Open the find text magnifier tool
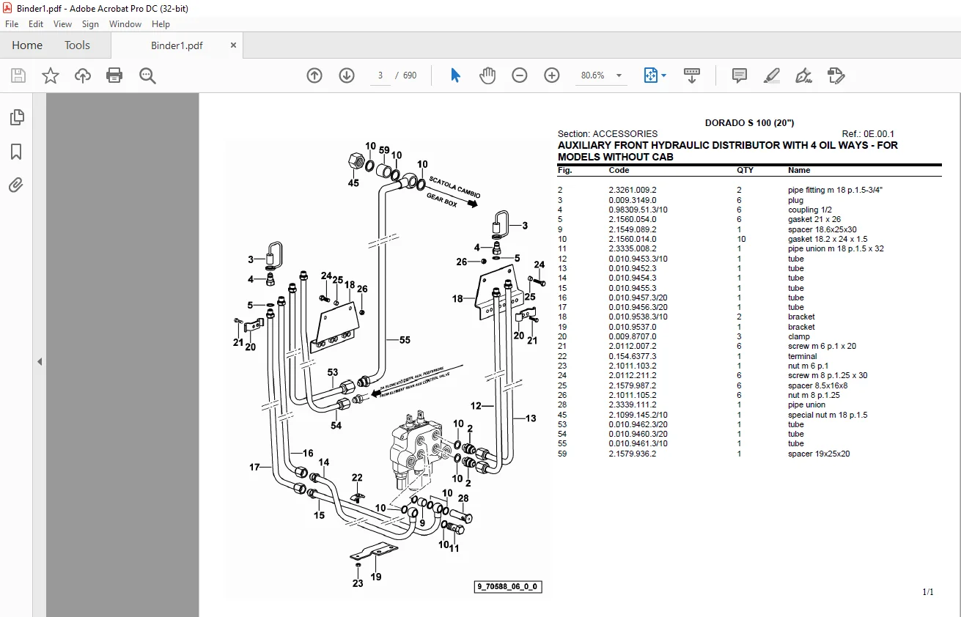961x617 pixels. coord(147,75)
